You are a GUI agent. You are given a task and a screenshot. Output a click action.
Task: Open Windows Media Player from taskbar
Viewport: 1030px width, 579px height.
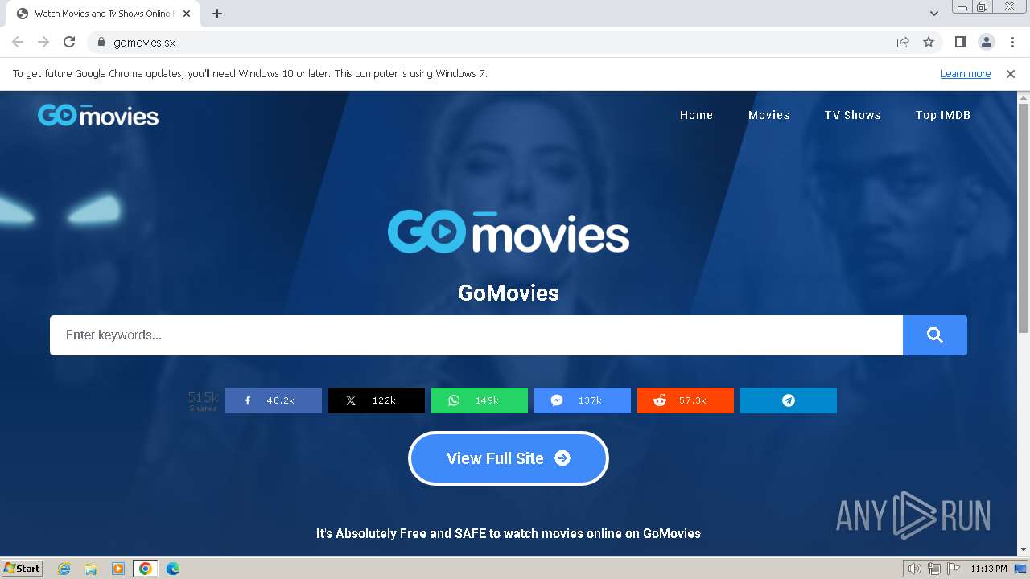[118, 569]
